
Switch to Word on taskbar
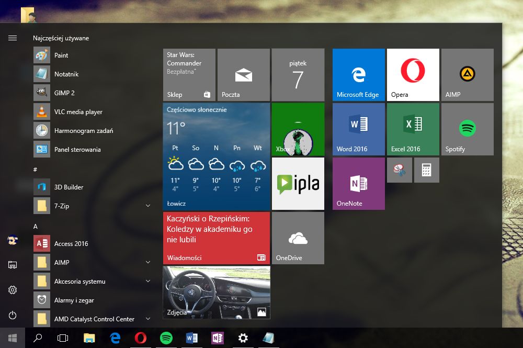[x=192, y=338]
